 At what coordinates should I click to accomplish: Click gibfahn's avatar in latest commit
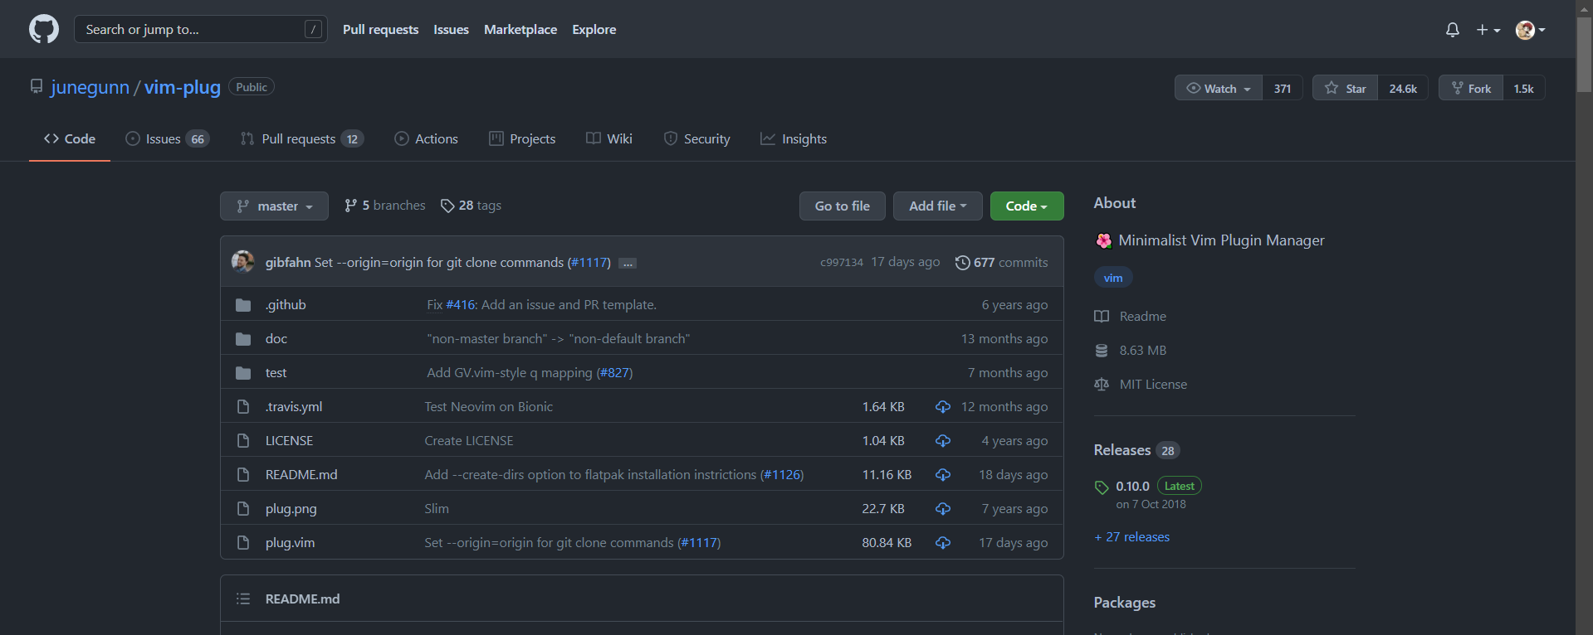(x=243, y=262)
